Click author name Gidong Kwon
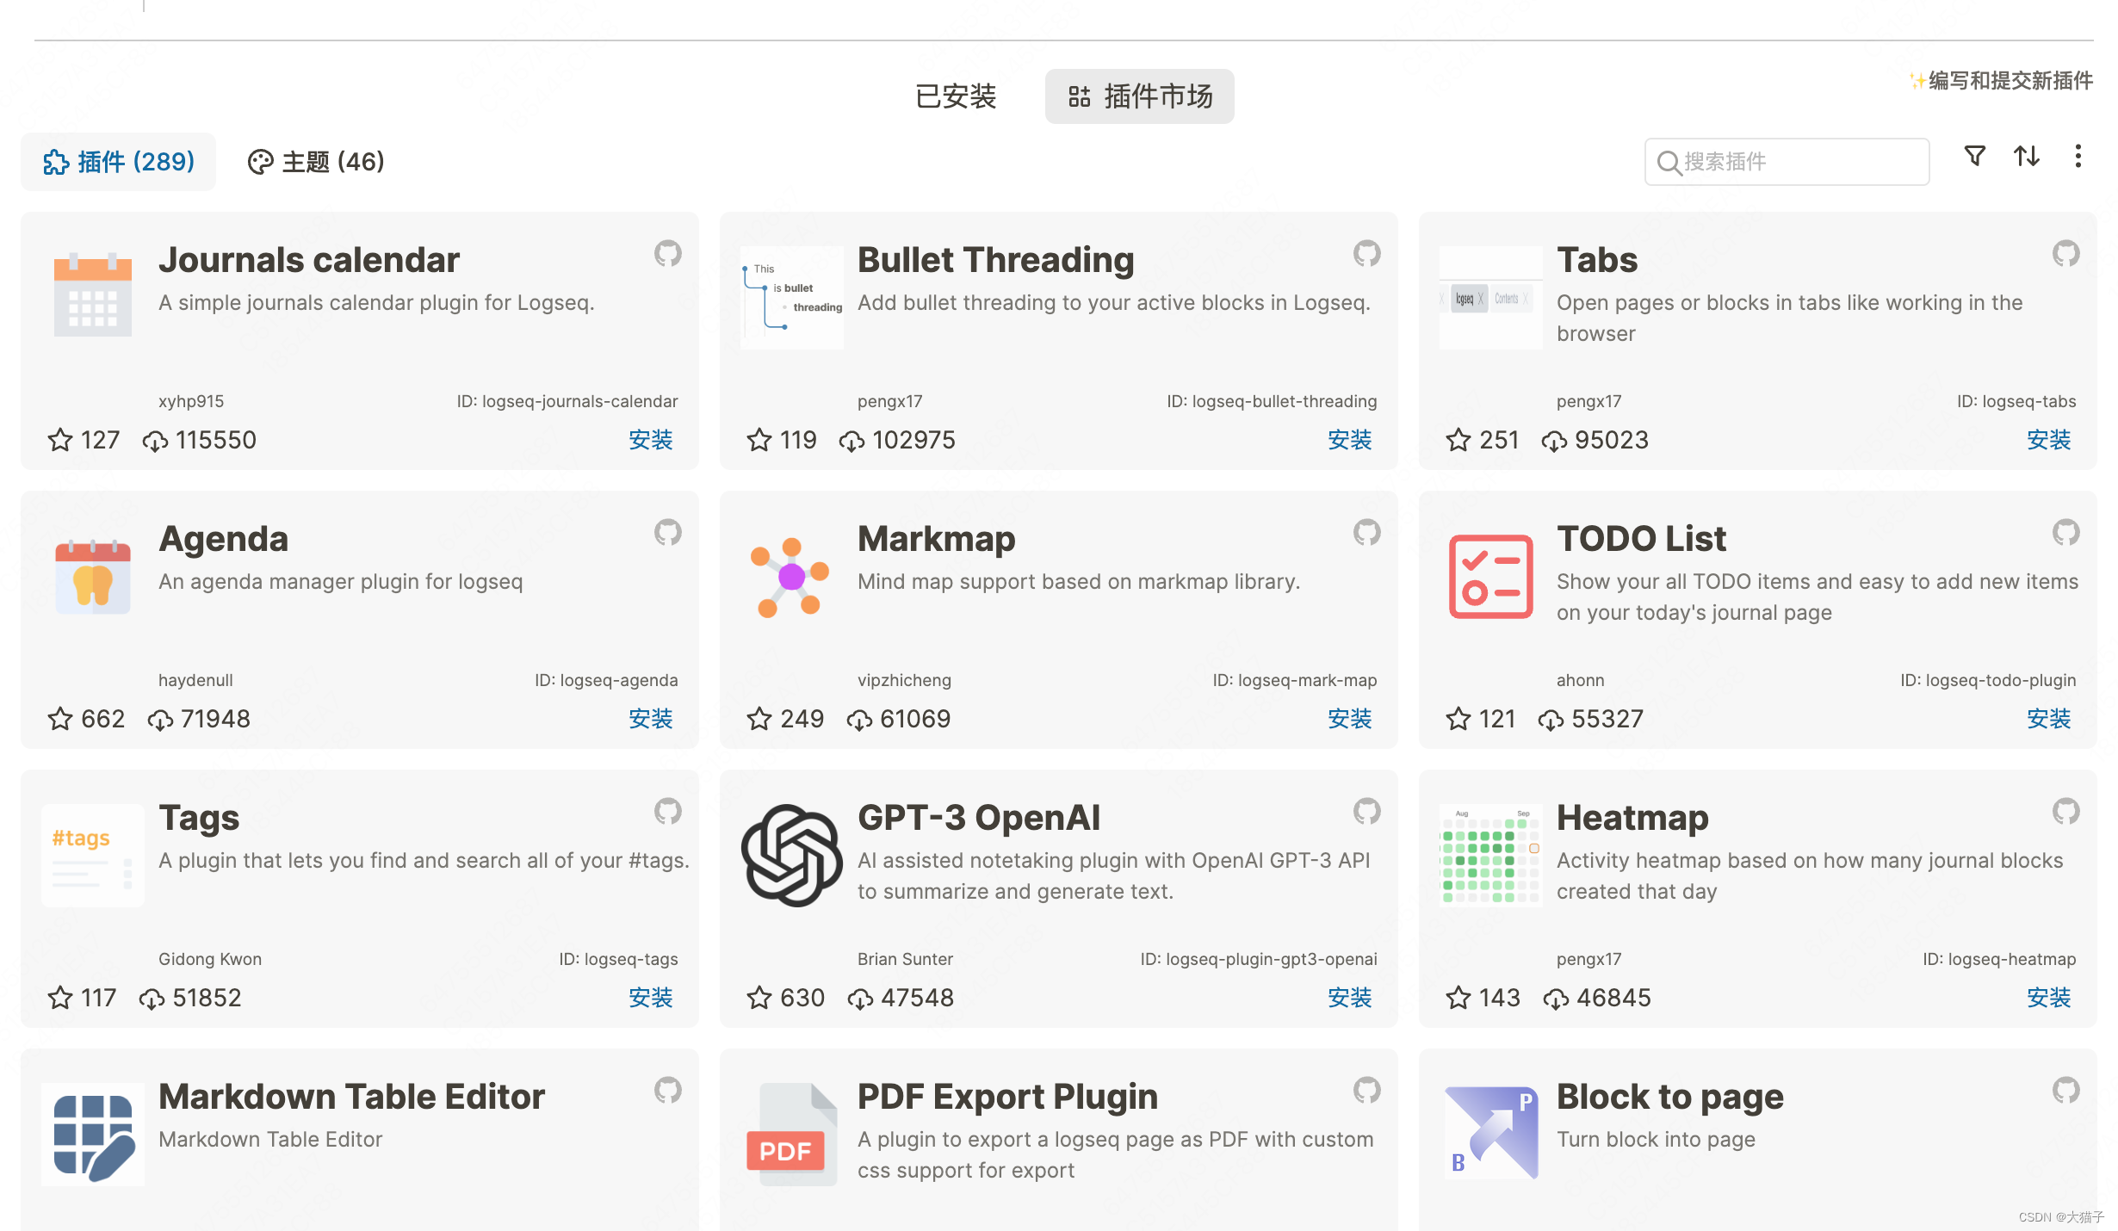Viewport: 2118px width, 1231px height. pyautogui.click(x=210, y=959)
